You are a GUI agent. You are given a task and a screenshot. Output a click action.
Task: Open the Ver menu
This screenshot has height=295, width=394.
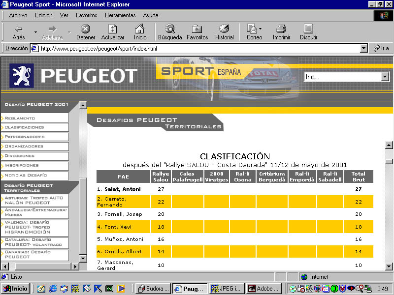(x=64, y=15)
